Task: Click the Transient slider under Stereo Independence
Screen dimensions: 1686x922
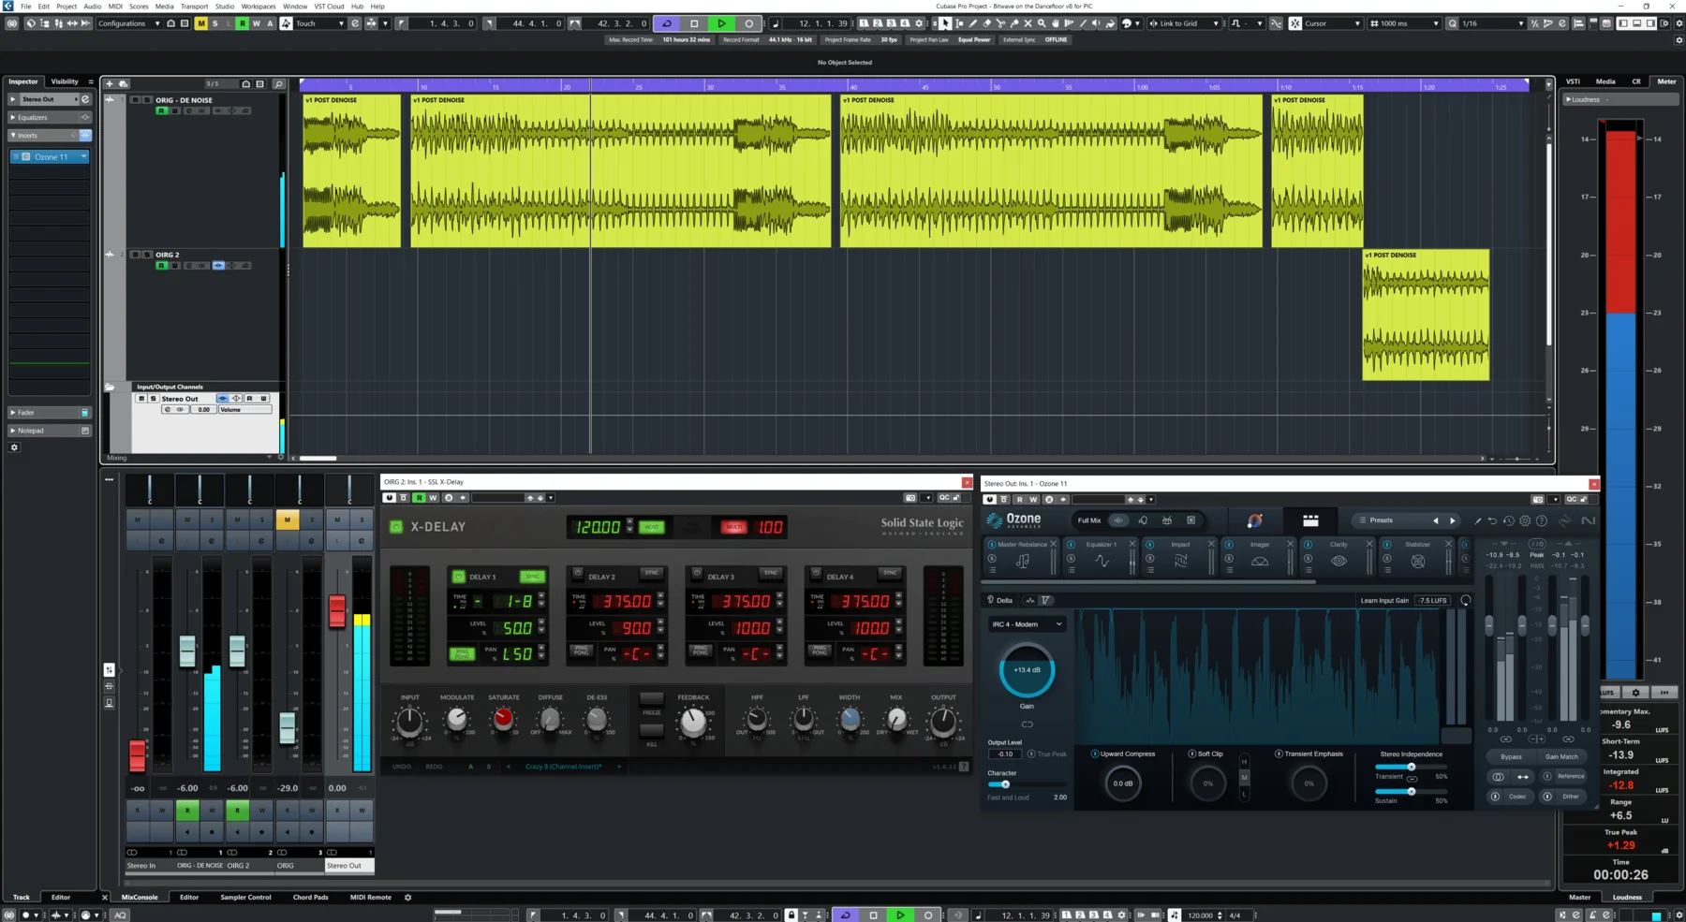Action: coord(1411,766)
